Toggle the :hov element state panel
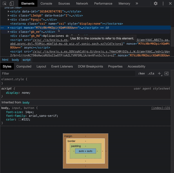The width and height of the screenshot is (174, 173). (141, 73)
